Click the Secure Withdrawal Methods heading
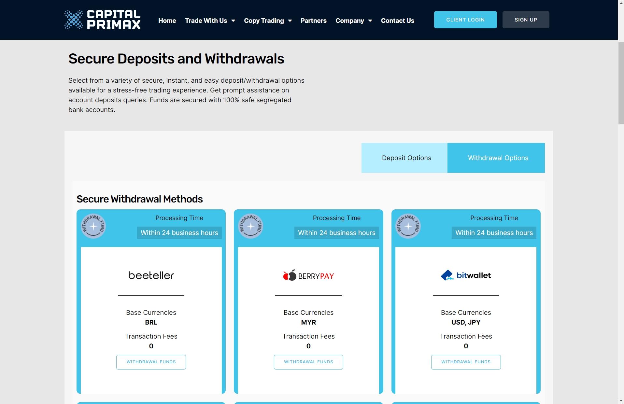 click(140, 199)
